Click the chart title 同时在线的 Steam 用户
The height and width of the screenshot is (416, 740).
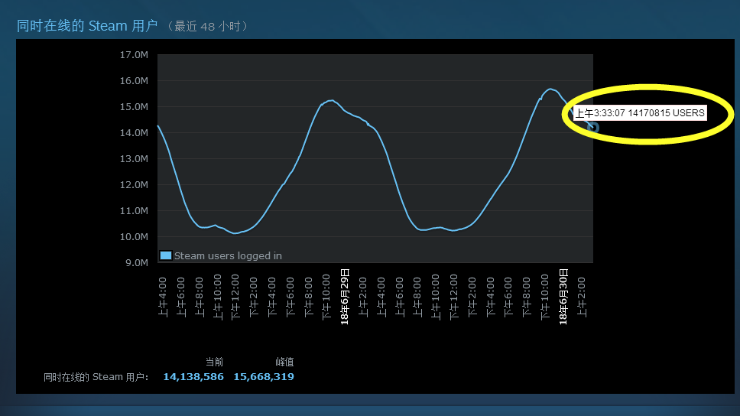(87, 25)
